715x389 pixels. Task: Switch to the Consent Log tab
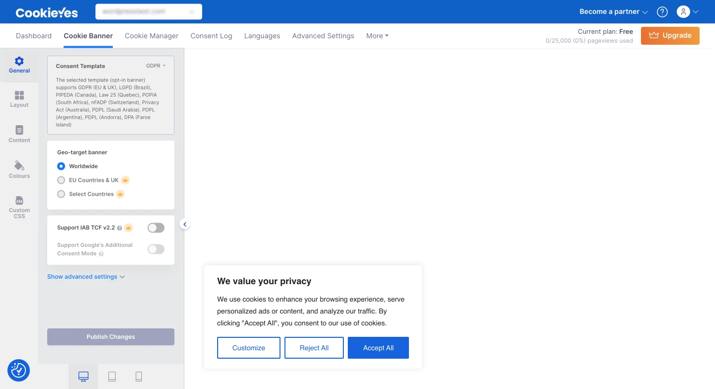(x=211, y=35)
